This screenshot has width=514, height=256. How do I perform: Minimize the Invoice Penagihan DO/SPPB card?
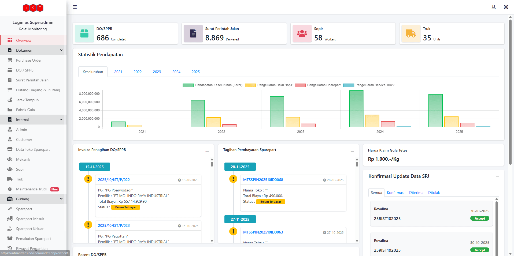point(207,151)
